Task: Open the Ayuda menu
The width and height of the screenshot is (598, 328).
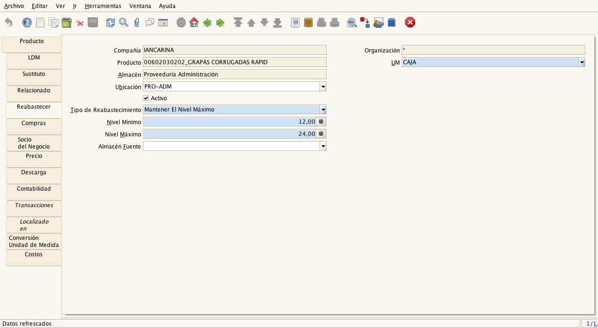Action: click(167, 6)
